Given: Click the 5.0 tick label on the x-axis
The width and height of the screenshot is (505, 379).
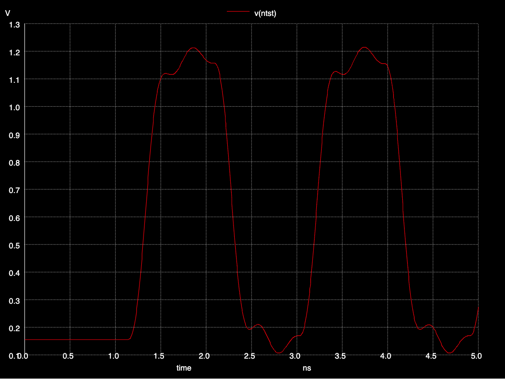Looking at the screenshot, I should (476, 356).
